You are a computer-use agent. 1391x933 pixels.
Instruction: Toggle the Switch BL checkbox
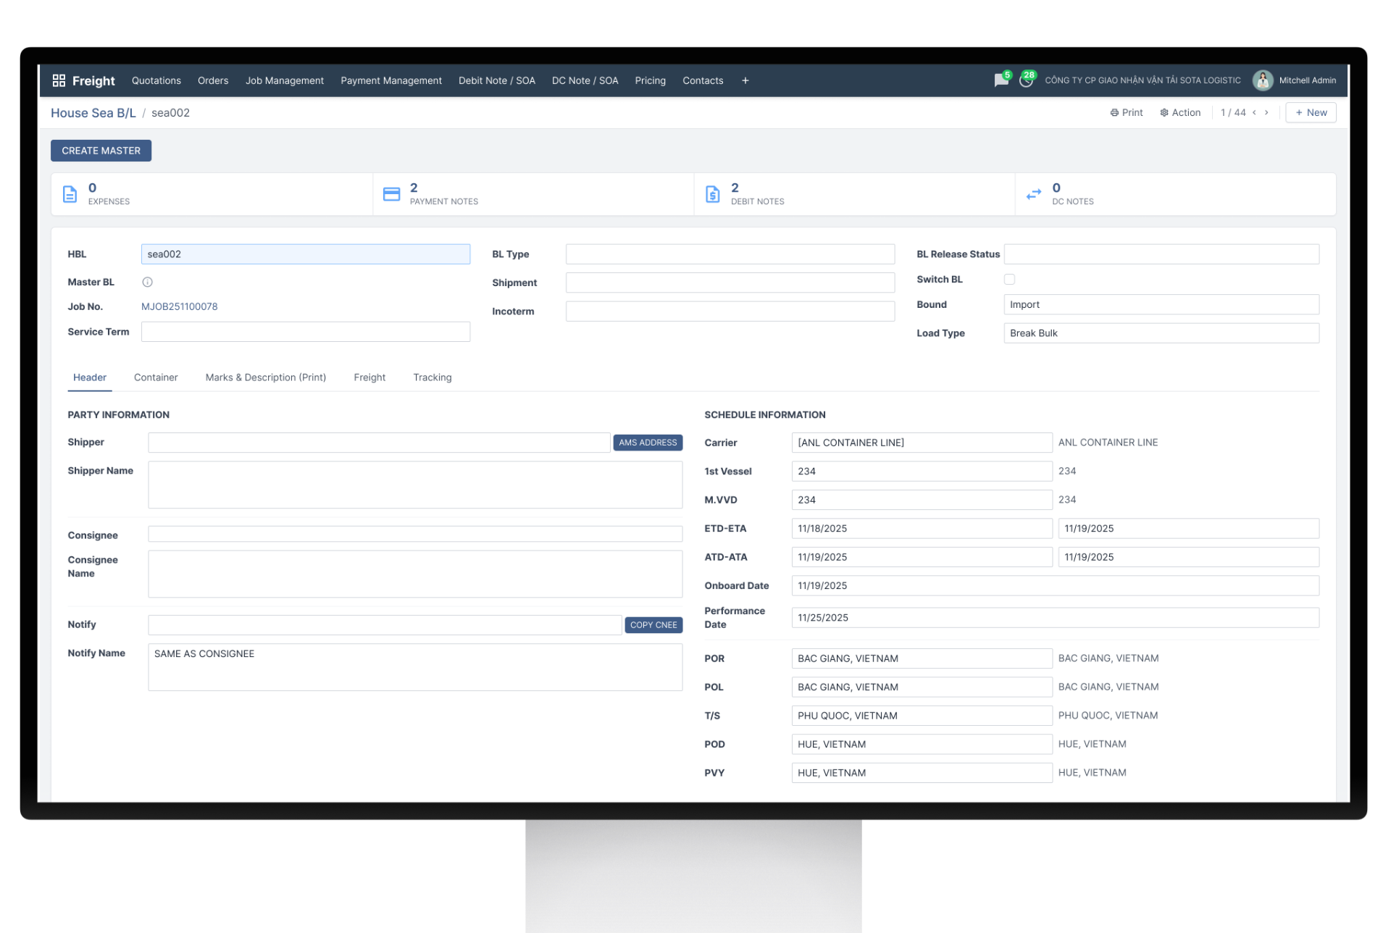click(1009, 279)
